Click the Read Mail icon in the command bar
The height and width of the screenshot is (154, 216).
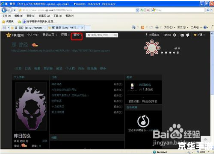click(x=151, y=27)
